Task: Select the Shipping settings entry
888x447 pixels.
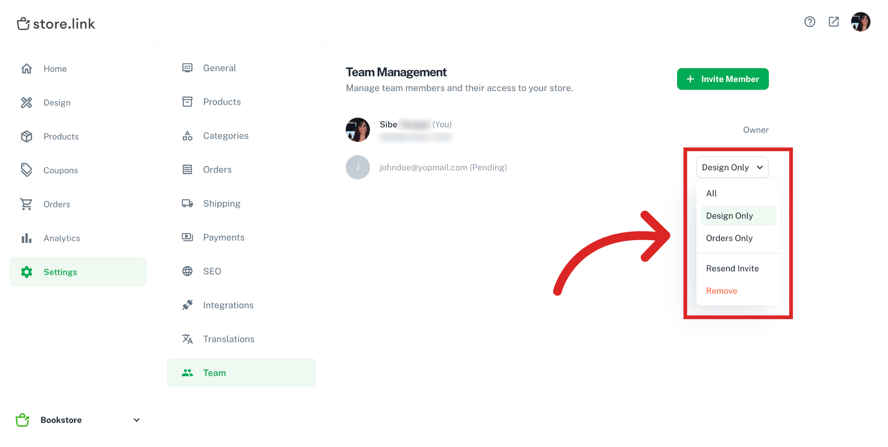Action: pyautogui.click(x=221, y=203)
